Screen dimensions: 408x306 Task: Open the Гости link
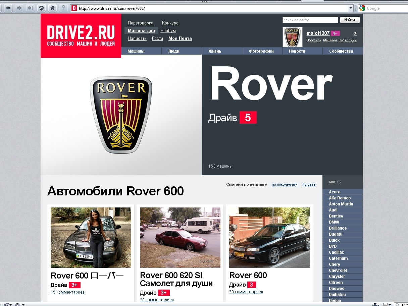tap(157, 39)
